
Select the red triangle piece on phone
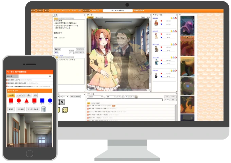coord(26,101)
